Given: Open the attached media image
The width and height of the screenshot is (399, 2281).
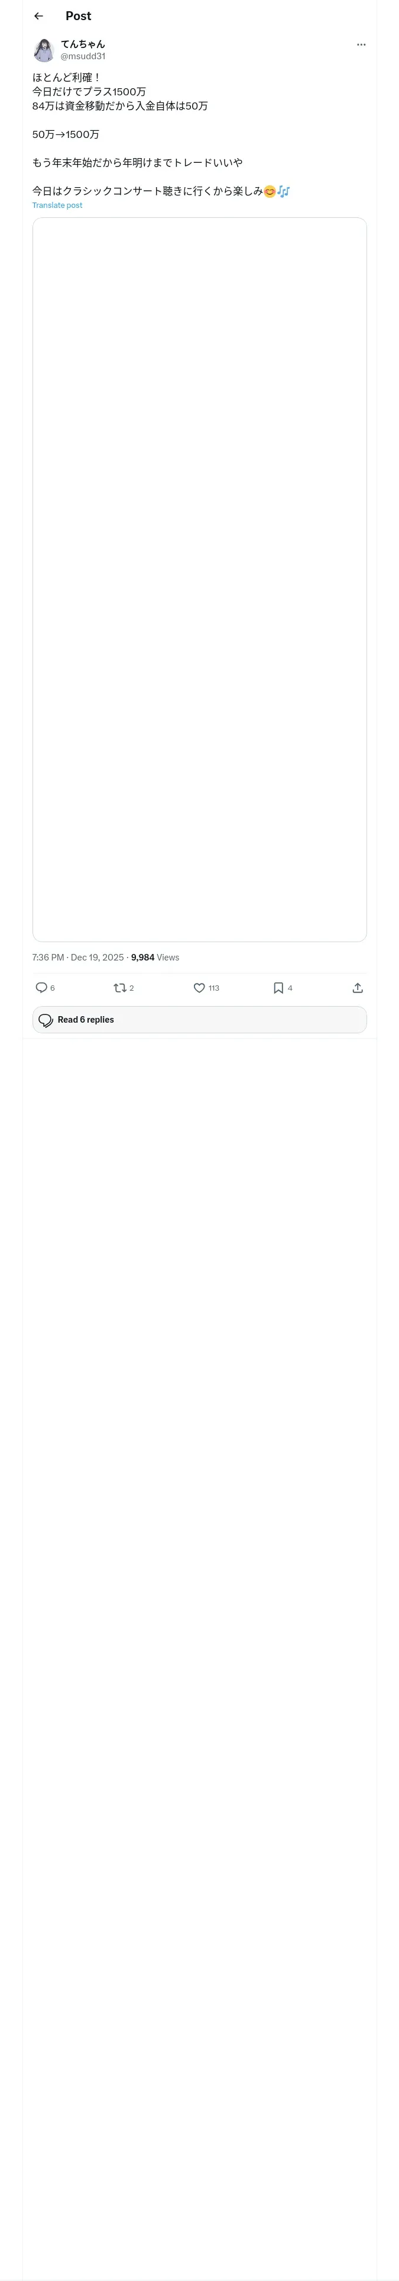Looking at the screenshot, I should click(x=199, y=579).
